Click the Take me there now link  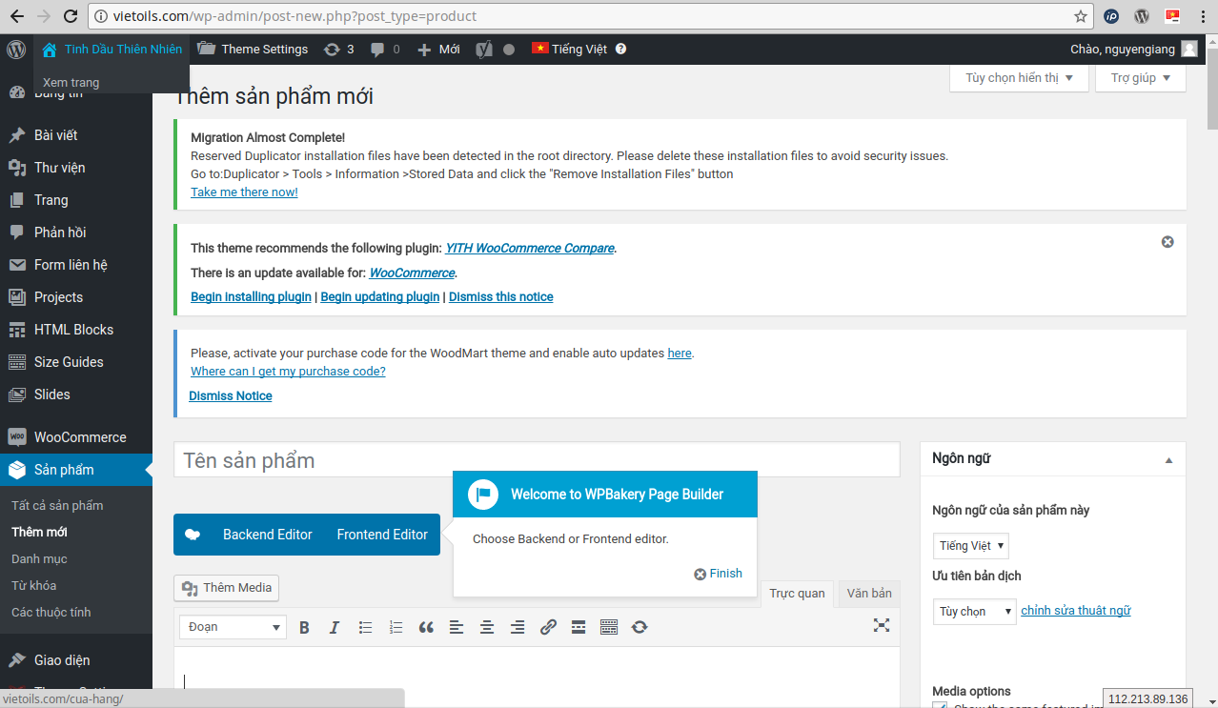click(x=244, y=192)
